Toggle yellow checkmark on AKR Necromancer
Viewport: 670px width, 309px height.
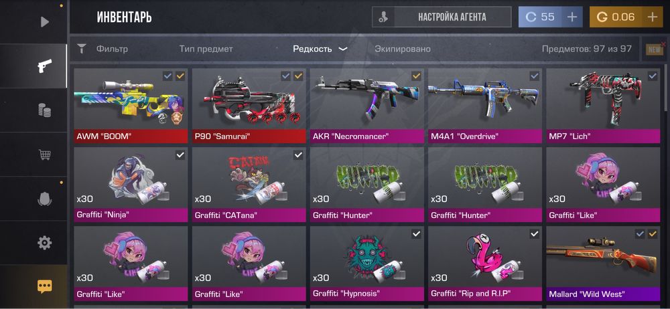[416, 76]
